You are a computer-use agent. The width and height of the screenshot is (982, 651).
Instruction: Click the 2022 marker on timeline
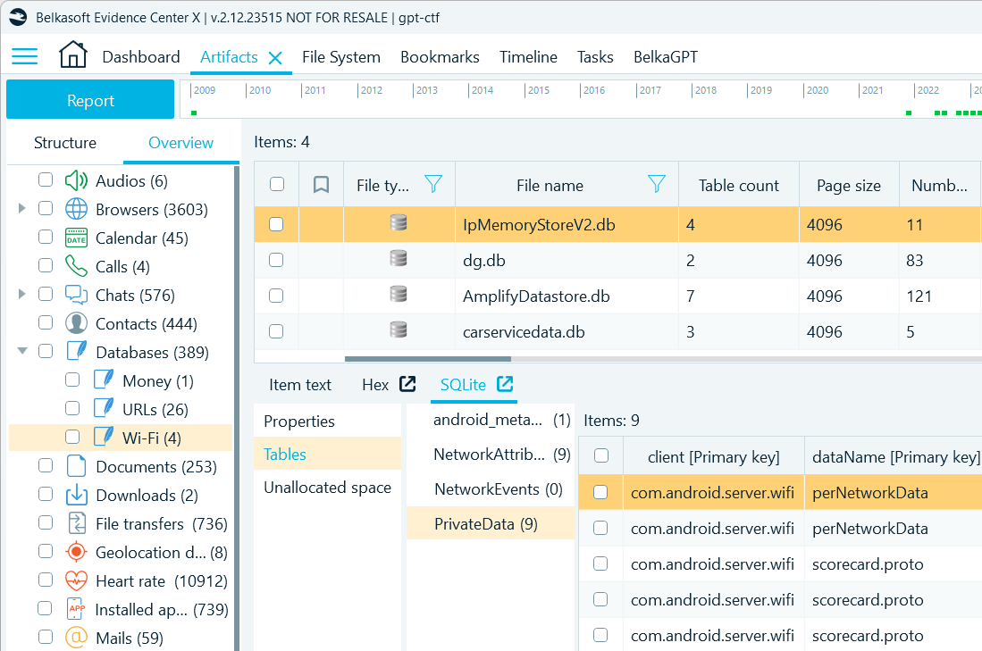[x=928, y=90]
